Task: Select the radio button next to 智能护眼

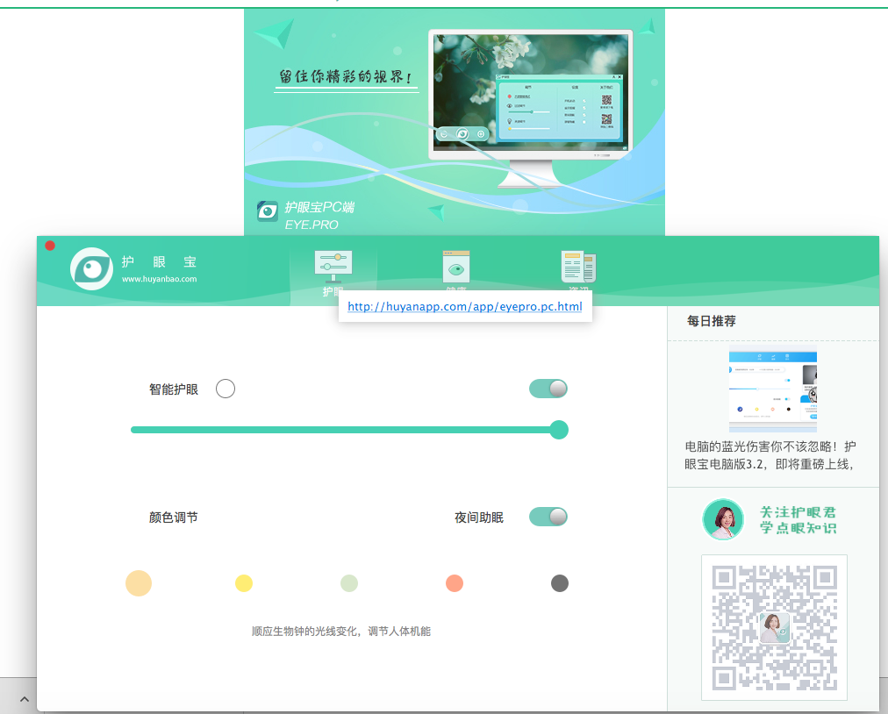Action: tap(226, 388)
